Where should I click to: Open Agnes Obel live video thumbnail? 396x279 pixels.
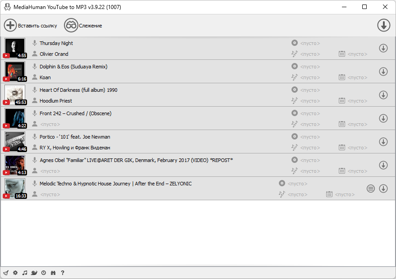pyautogui.click(x=15, y=165)
